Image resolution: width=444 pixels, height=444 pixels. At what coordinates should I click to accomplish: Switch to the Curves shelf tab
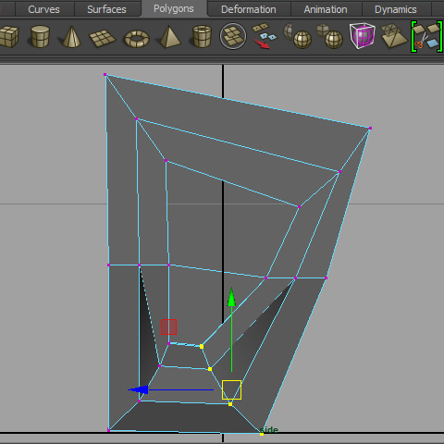pos(43,9)
